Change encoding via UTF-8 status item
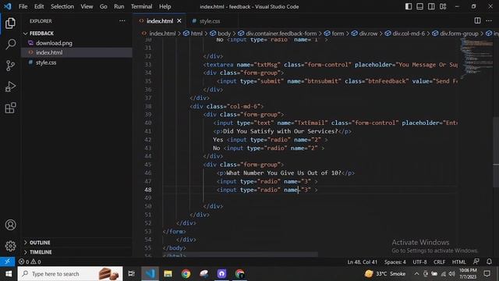499x281 pixels. [x=419, y=262]
